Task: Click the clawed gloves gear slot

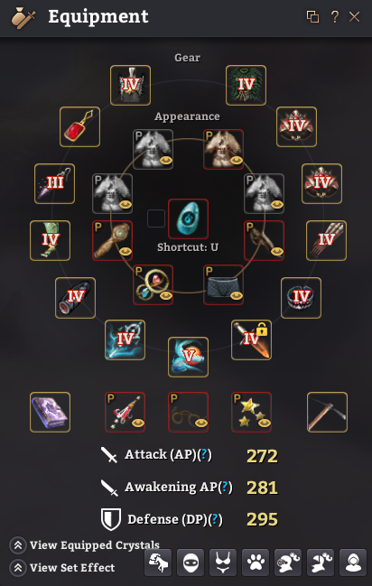Action: tap(326, 240)
